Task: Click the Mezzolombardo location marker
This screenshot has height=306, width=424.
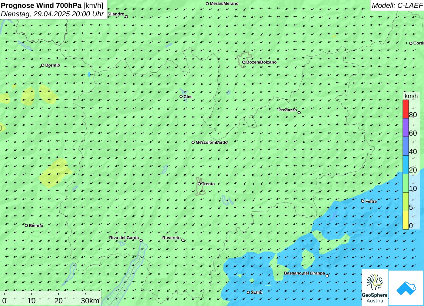Action: [193, 142]
